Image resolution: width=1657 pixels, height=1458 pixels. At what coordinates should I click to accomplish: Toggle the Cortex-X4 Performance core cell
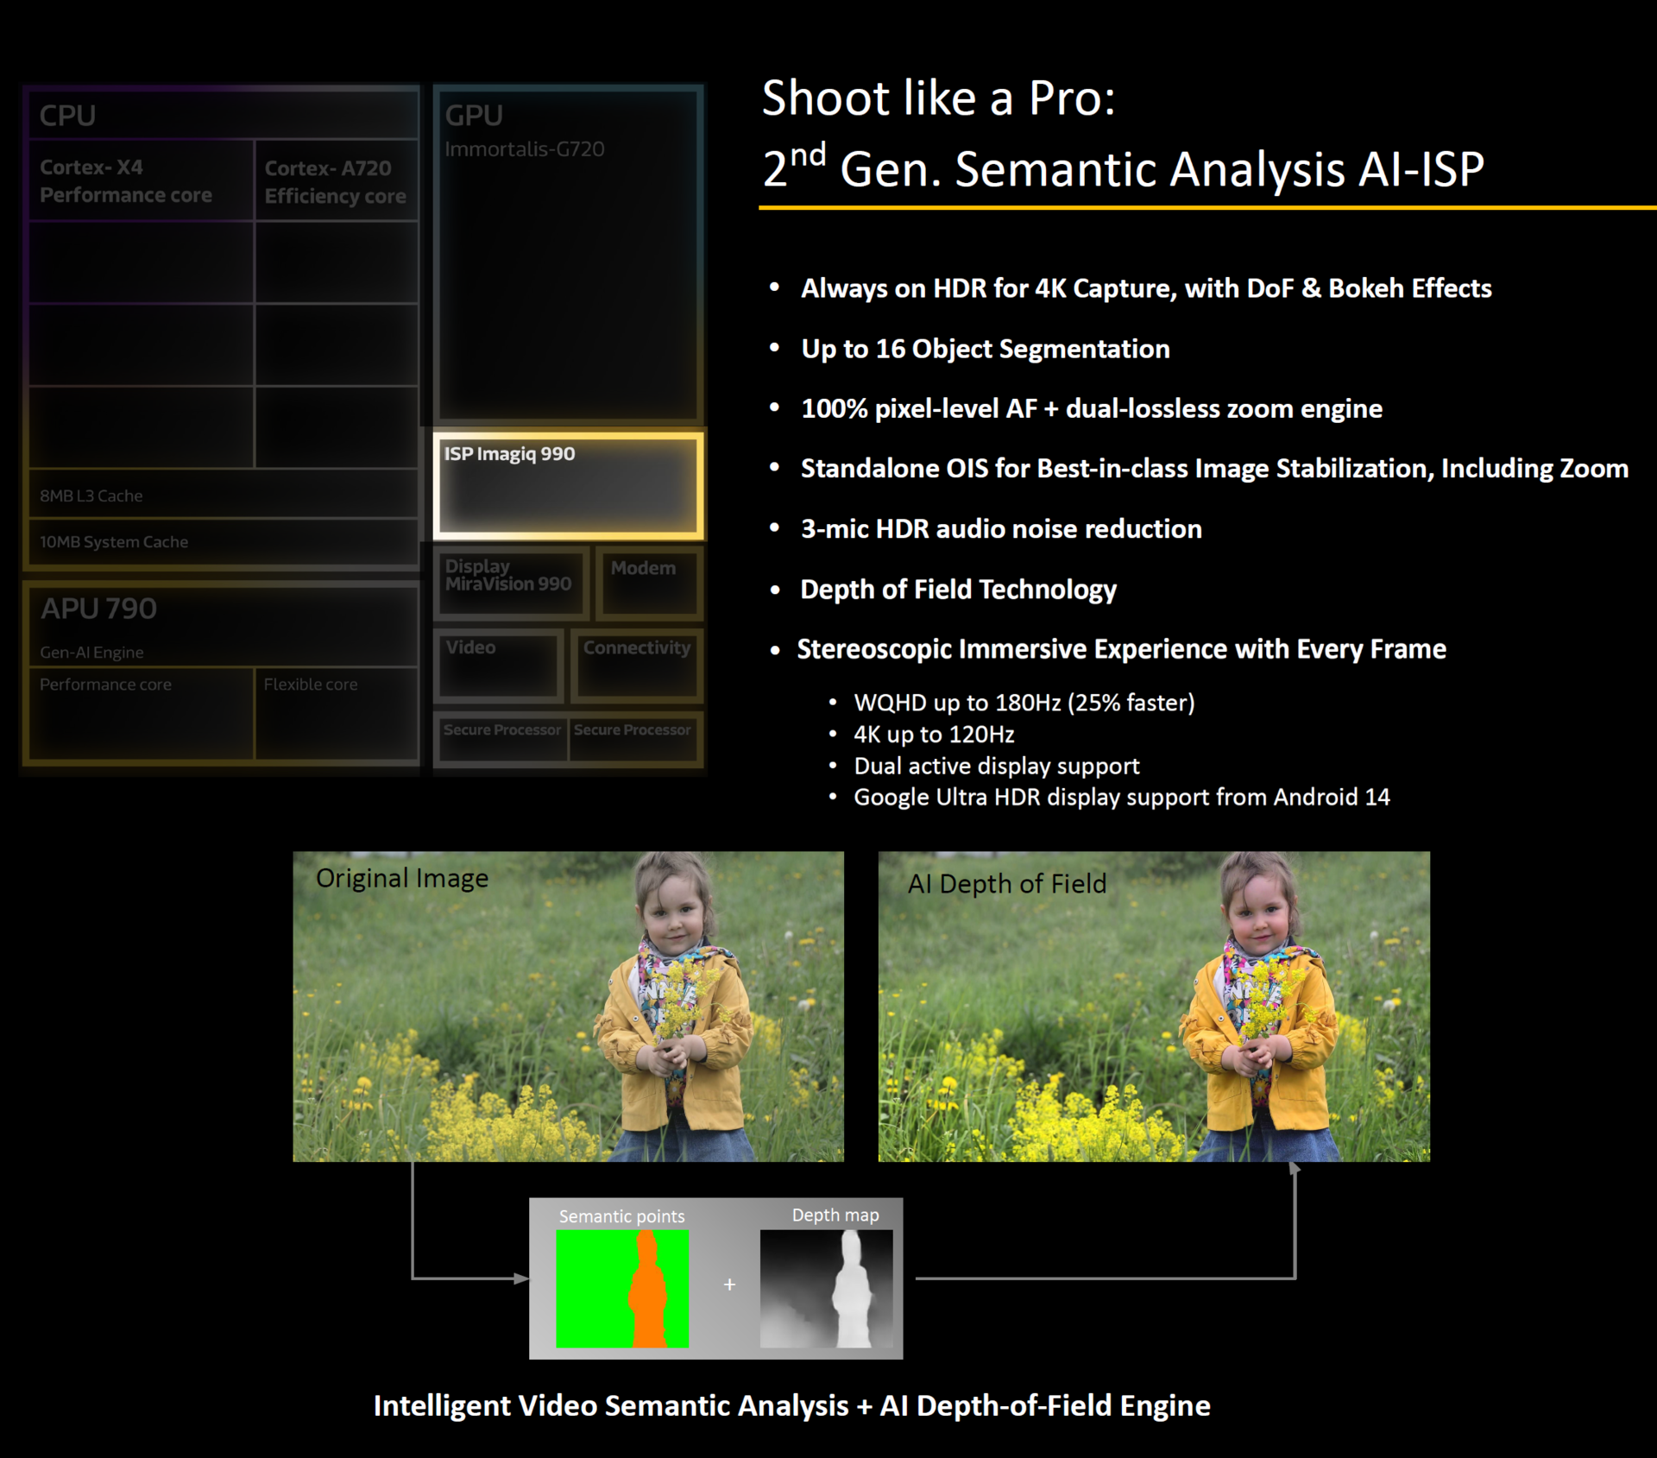(140, 181)
